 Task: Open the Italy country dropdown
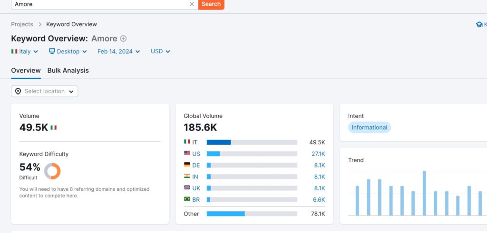click(x=25, y=51)
